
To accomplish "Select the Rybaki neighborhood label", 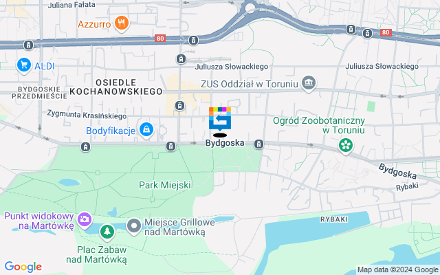I will 334,219.
